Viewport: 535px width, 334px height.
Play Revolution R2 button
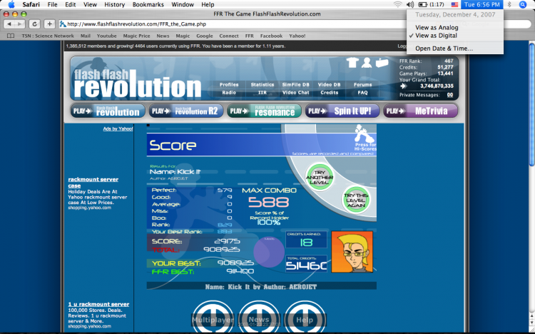[x=186, y=111]
